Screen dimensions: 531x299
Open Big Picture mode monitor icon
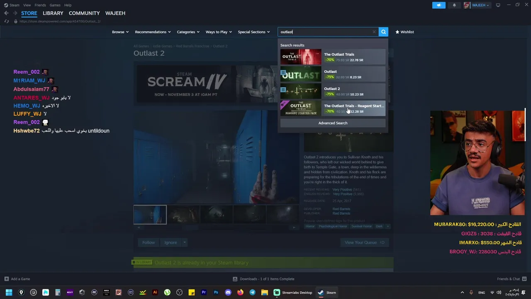point(498,5)
